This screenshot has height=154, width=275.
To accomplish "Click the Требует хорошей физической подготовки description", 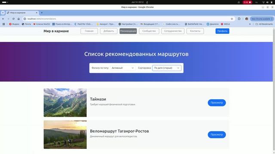I will [x=113, y=104].
